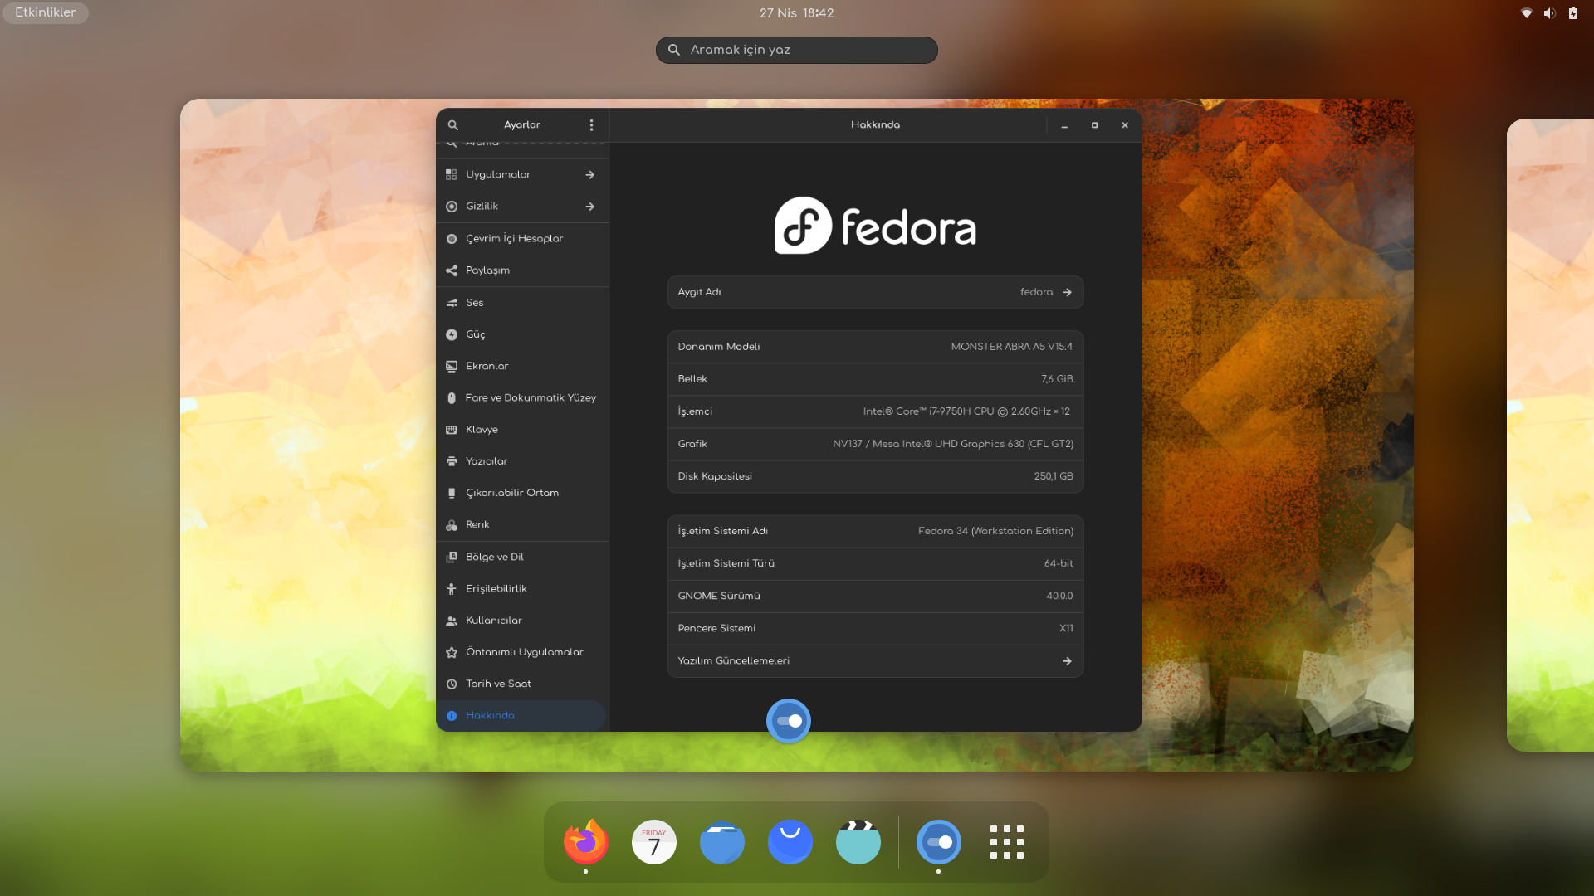The image size is (1594, 896).
Task: Click the Ses sound icon
Action: [x=452, y=303]
